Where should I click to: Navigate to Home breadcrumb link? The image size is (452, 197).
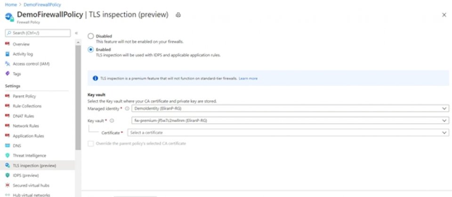coord(11,5)
